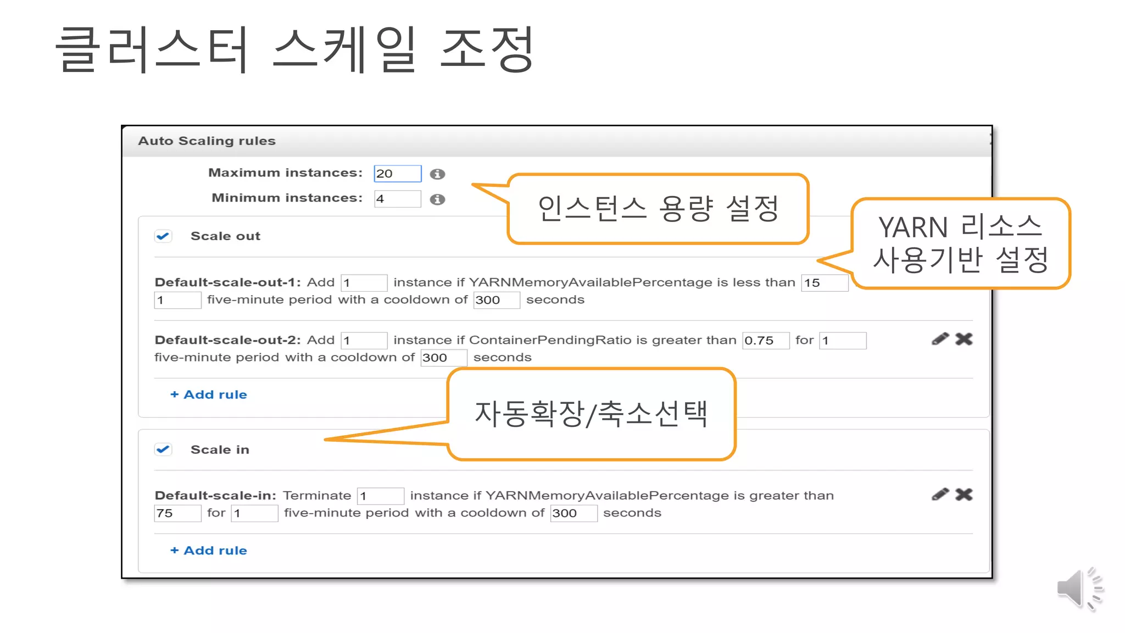The image size is (1125, 633).
Task: Edit the Default-scale-out-2 rule with the pencil icon
Action: pos(940,339)
